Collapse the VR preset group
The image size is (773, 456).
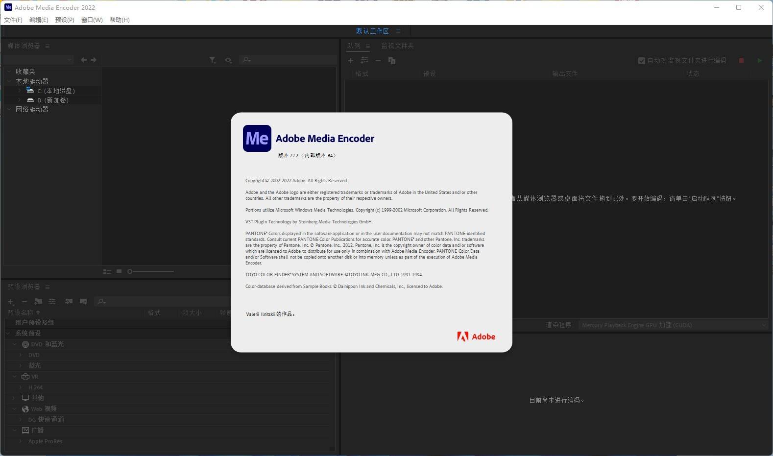point(15,377)
